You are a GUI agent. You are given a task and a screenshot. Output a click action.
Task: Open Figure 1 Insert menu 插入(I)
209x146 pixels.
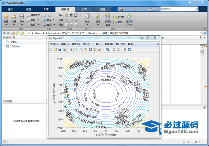pos(87,44)
